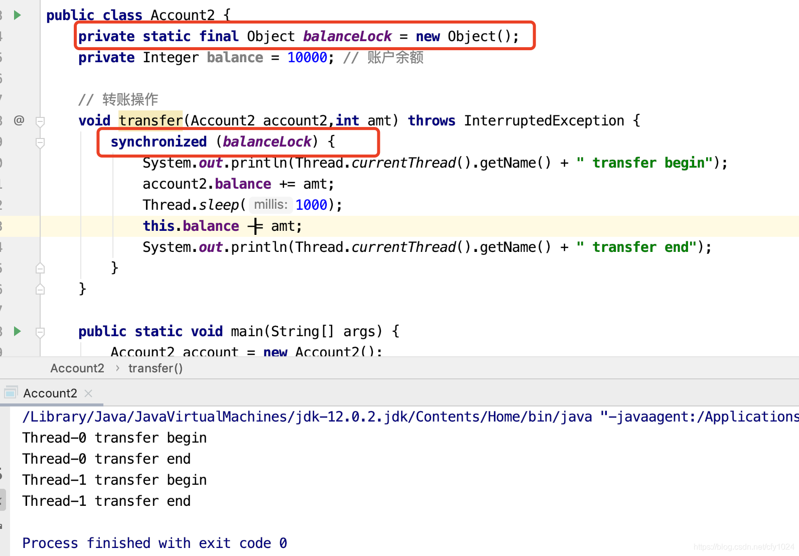Image resolution: width=799 pixels, height=556 pixels.
Task: Click the " transfer begin" string literal
Action: (645, 163)
